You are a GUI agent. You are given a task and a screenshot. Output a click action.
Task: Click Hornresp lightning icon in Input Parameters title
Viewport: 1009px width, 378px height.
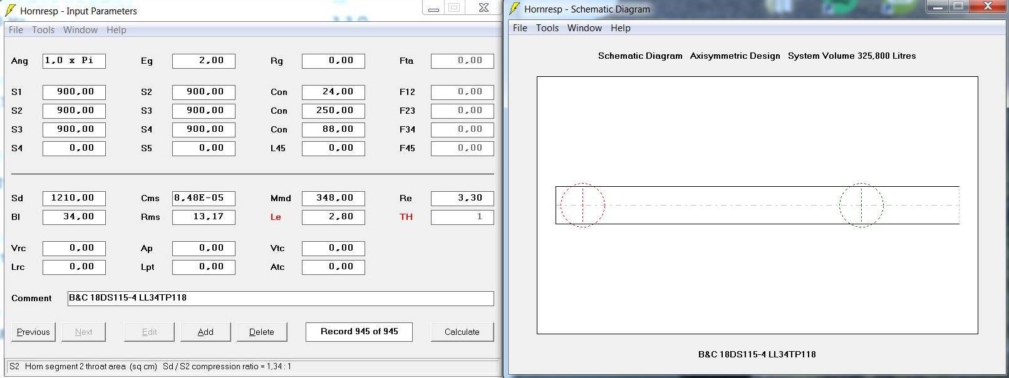(x=10, y=10)
